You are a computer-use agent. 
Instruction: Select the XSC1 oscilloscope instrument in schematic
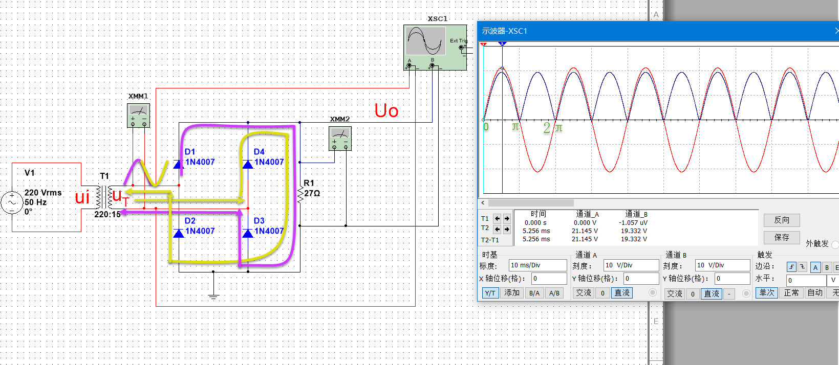[435, 48]
